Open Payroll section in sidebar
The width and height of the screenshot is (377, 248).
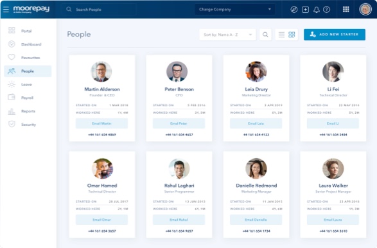tap(28, 98)
